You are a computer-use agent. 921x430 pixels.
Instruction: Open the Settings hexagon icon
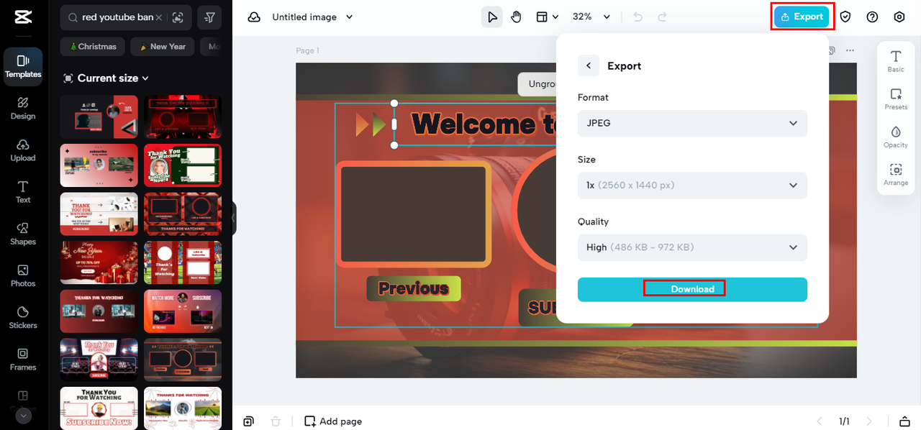pos(899,17)
